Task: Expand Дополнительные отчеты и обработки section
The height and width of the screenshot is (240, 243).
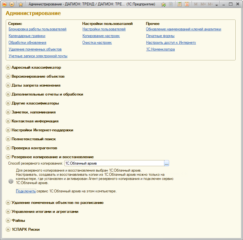Action: pyautogui.click(x=8, y=94)
